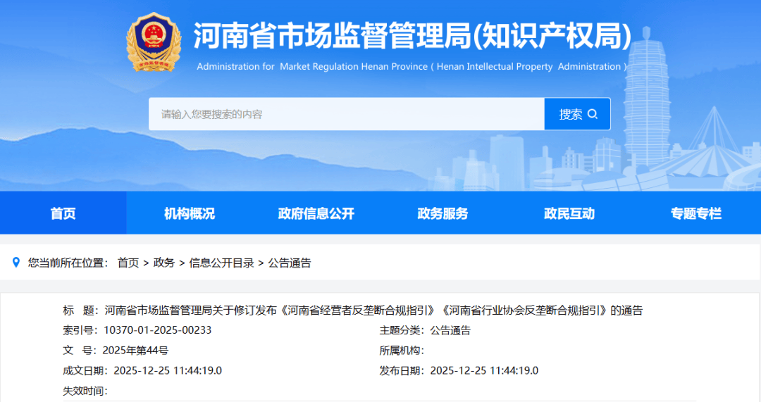Open the 政民互动 navigation item
Screen dimensions: 761x402
pyautogui.click(x=569, y=213)
